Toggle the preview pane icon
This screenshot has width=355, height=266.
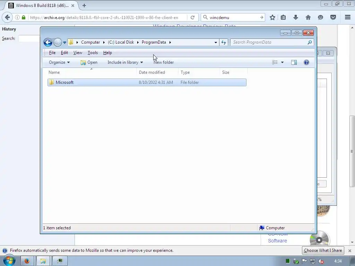click(x=294, y=62)
